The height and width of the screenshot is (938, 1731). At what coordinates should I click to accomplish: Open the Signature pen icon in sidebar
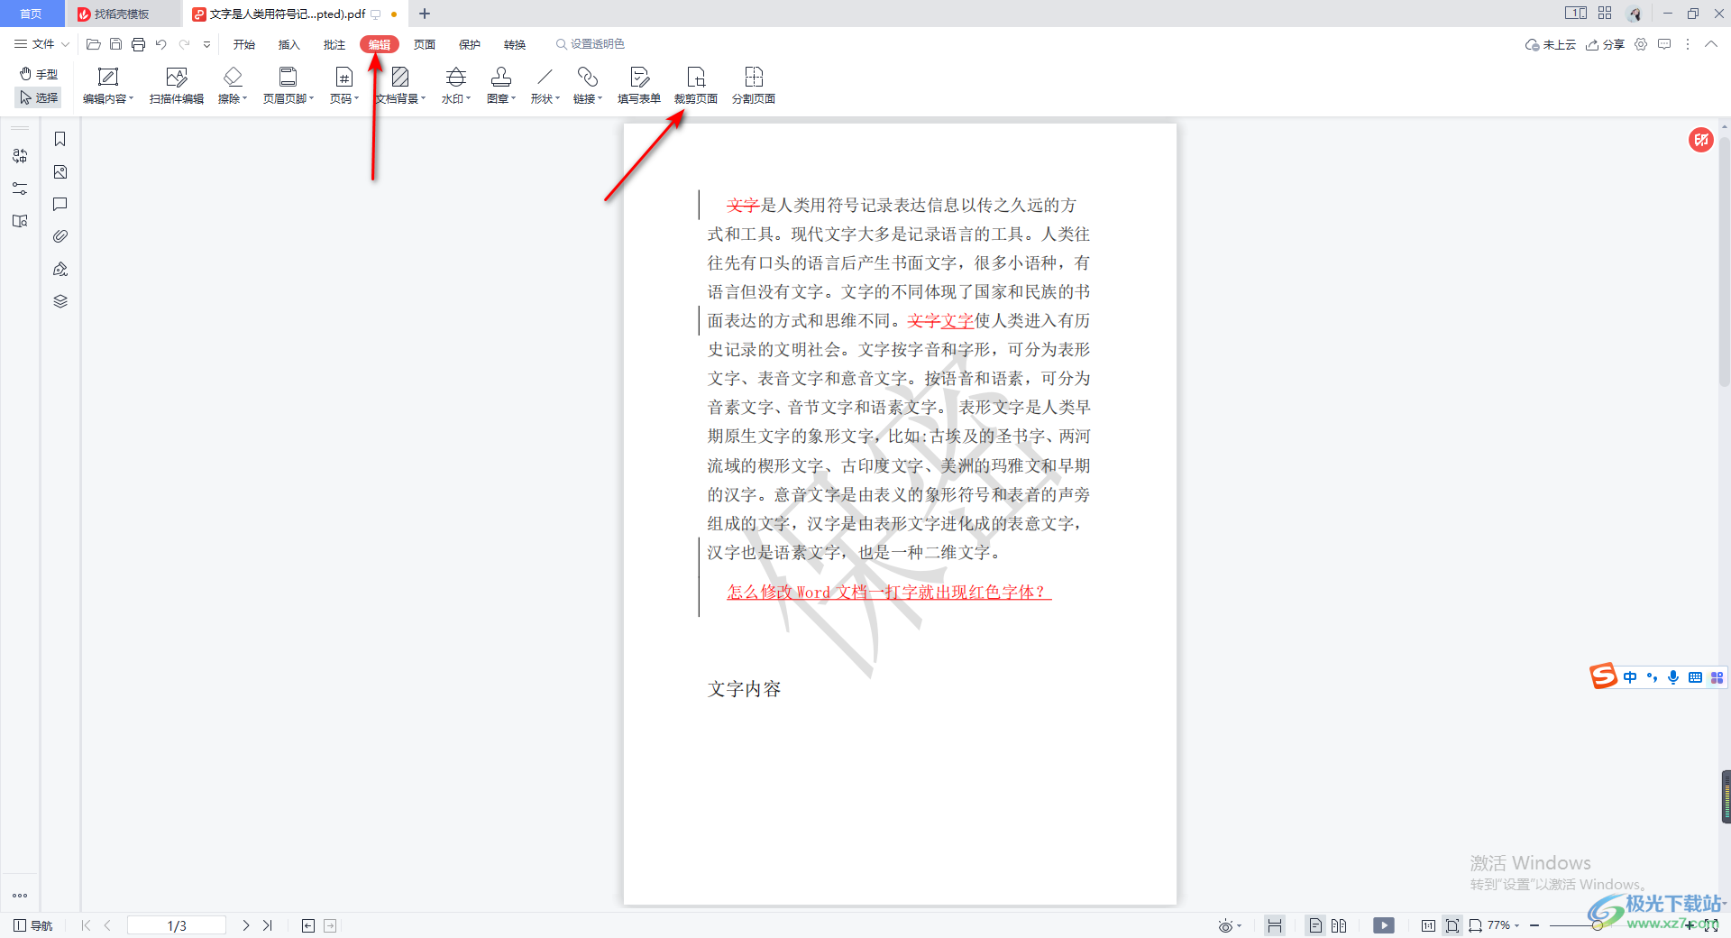[x=60, y=269]
